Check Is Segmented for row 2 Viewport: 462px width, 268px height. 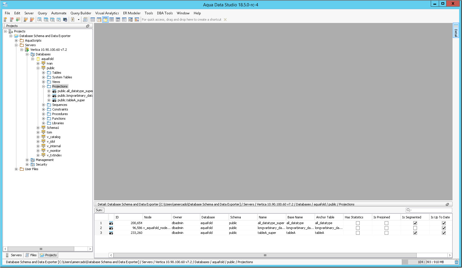(415, 228)
